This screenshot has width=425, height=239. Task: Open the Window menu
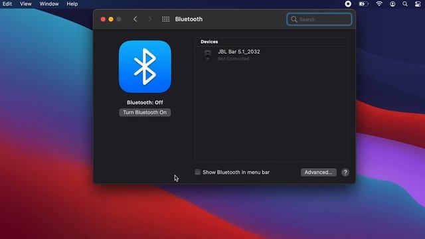point(49,4)
